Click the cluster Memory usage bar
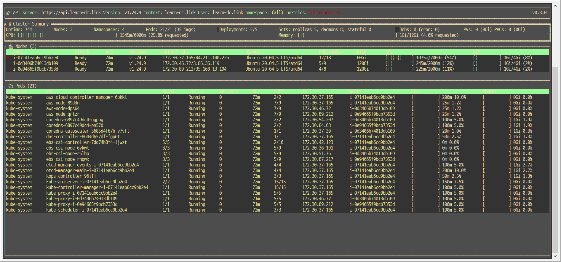 click(x=347, y=35)
